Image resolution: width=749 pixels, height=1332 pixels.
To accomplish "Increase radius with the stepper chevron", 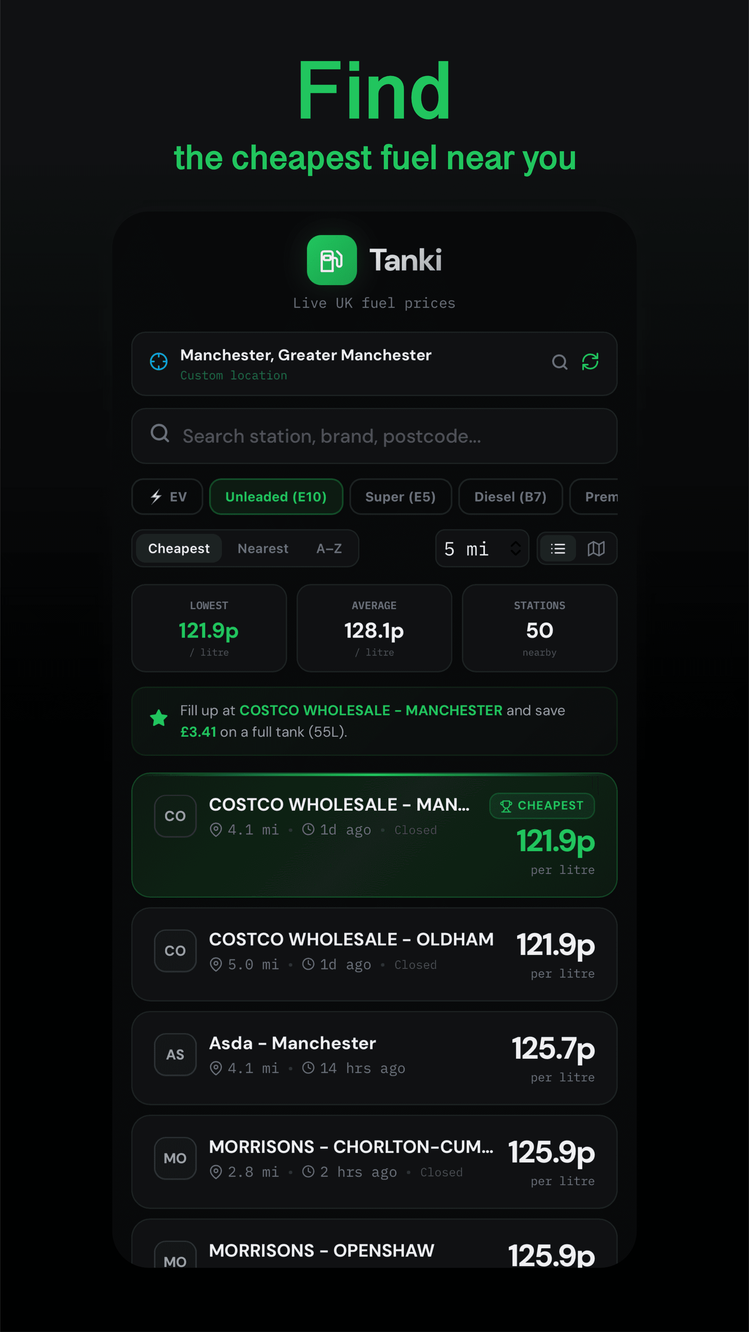I will coord(515,544).
